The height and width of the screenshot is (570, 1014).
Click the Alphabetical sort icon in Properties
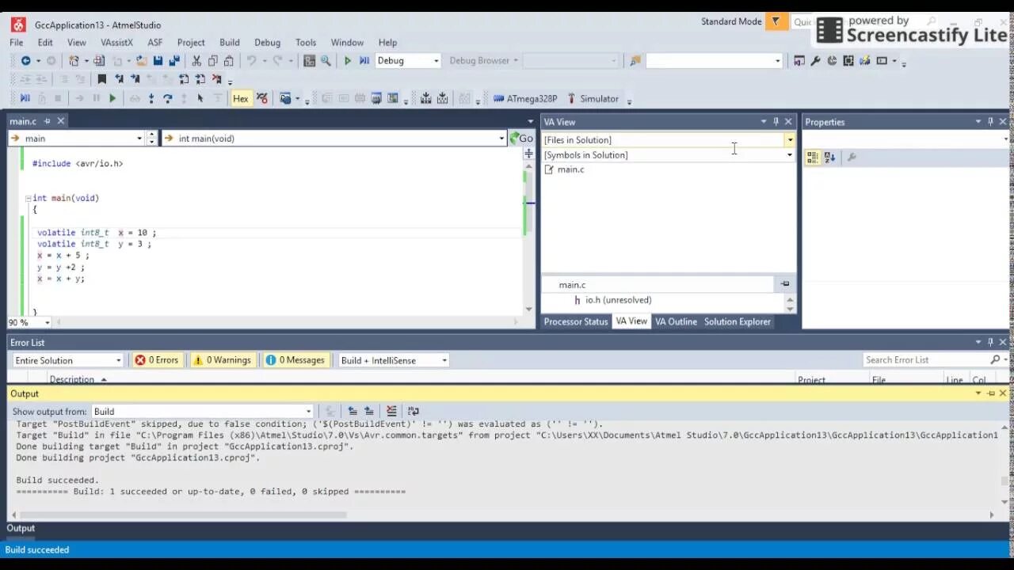pos(829,158)
